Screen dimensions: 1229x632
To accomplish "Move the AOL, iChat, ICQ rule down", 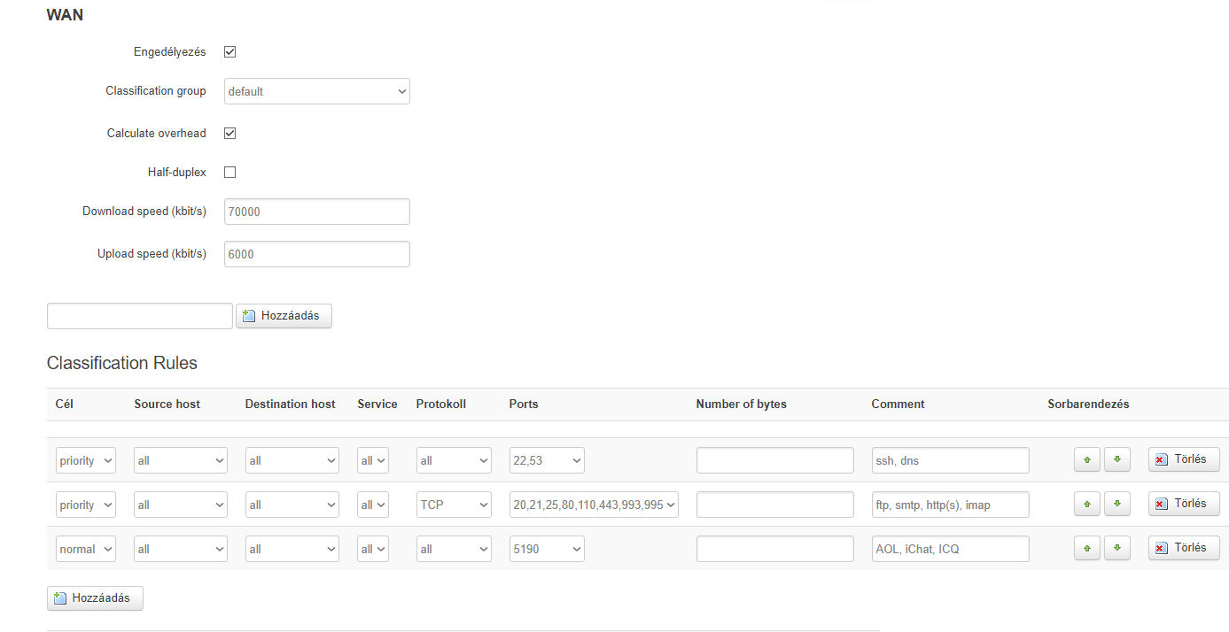I will click(x=1117, y=549).
